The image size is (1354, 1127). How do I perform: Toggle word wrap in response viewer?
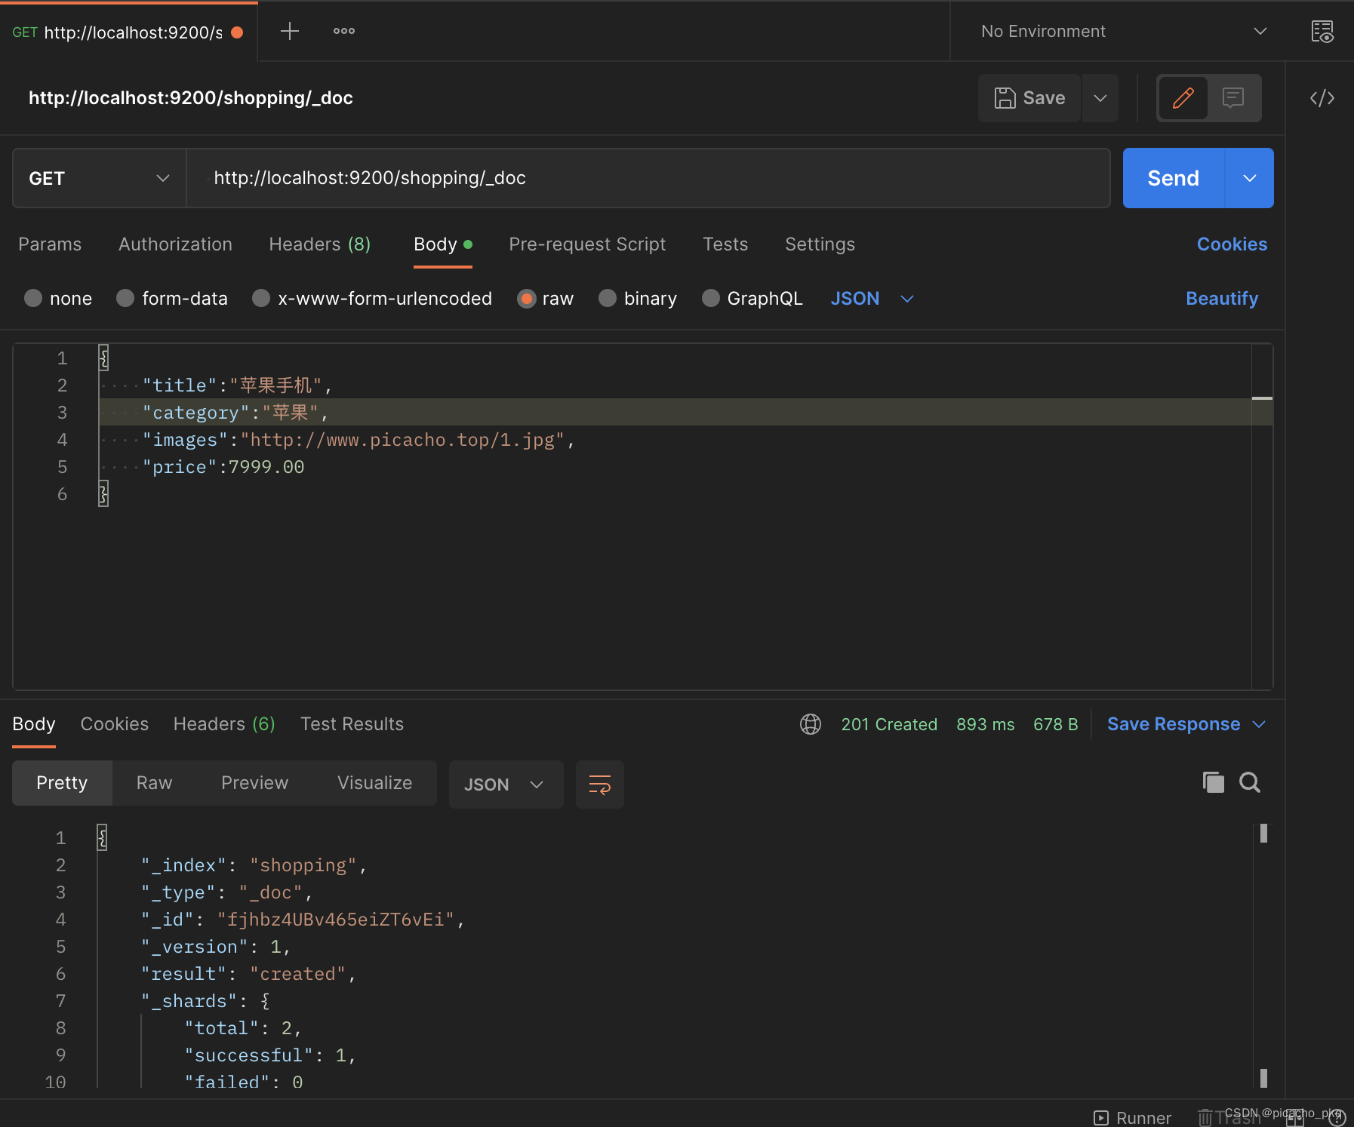pos(599,785)
